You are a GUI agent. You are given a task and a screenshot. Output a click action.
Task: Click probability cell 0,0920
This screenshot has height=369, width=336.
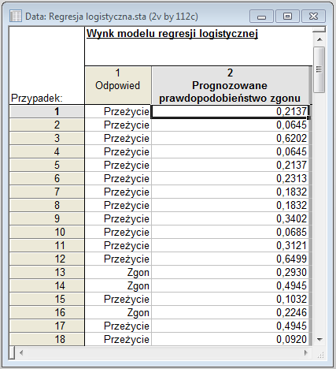tap(230, 339)
